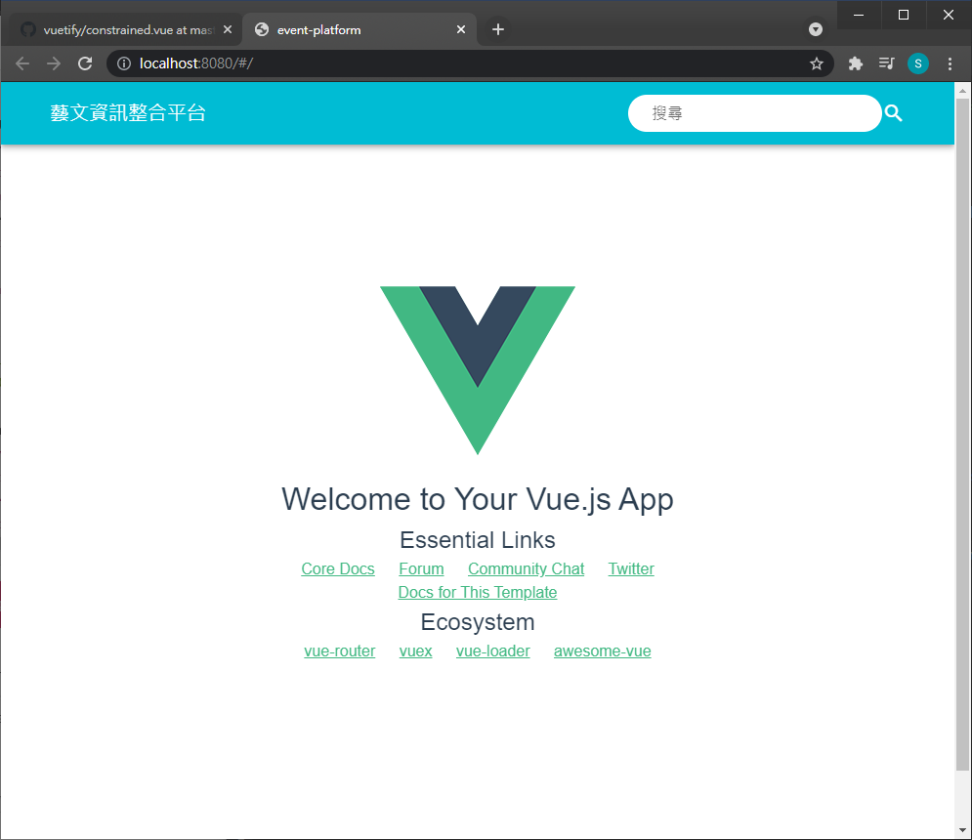Click the Vue logo image

478,370
